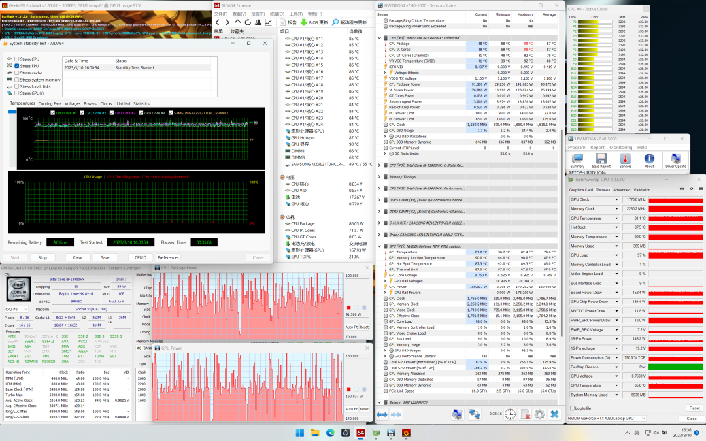The image size is (706, 441).
Task: Click Driver Update in HWiNFO64
Action: 676,160
